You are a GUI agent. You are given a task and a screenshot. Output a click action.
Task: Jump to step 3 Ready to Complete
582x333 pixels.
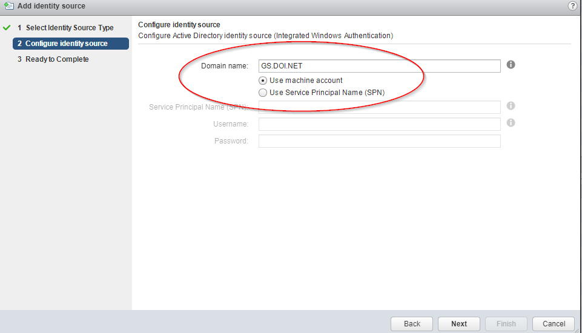pos(53,59)
